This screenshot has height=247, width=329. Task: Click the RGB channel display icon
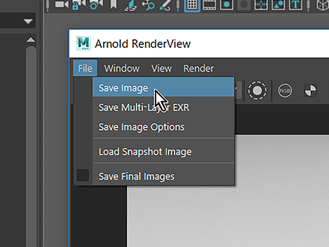coord(284,90)
